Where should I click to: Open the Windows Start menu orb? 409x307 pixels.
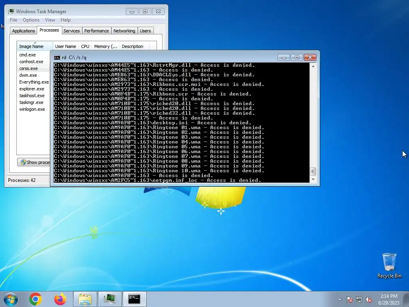pyautogui.click(x=11, y=299)
